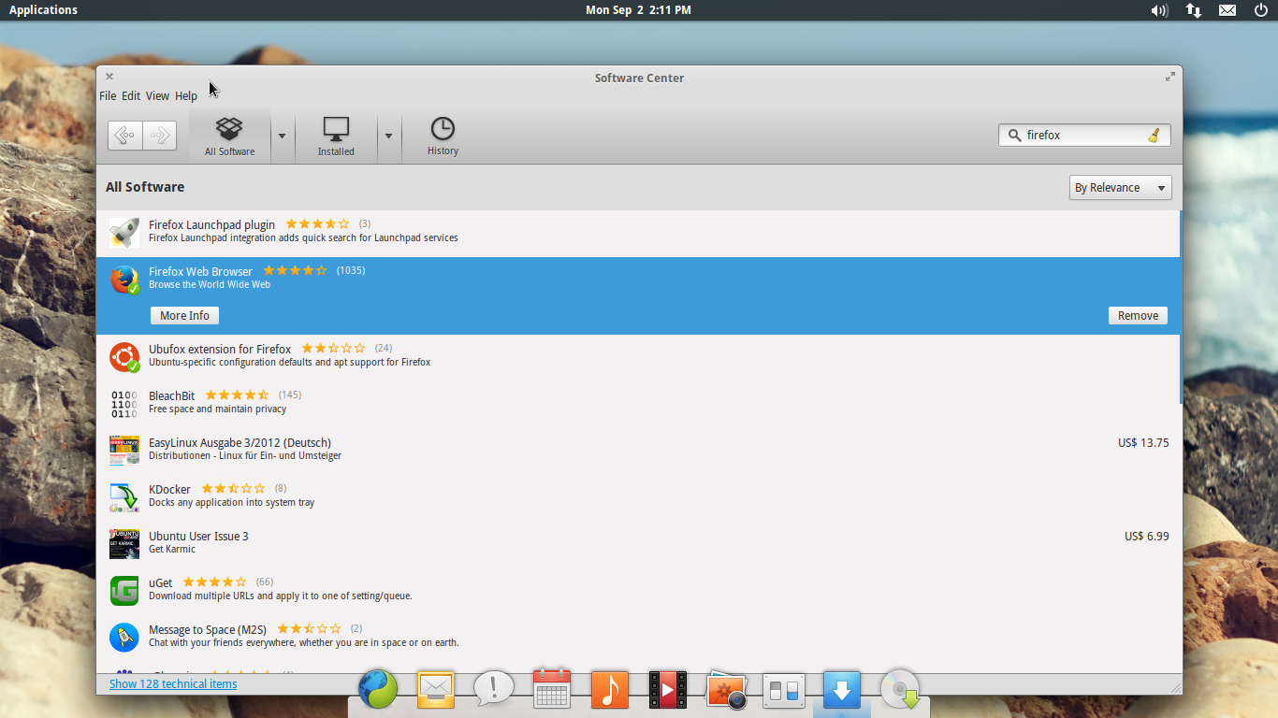The width and height of the screenshot is (1278, 718).
Task: Click the More Info button
Action: coord(184,315)
